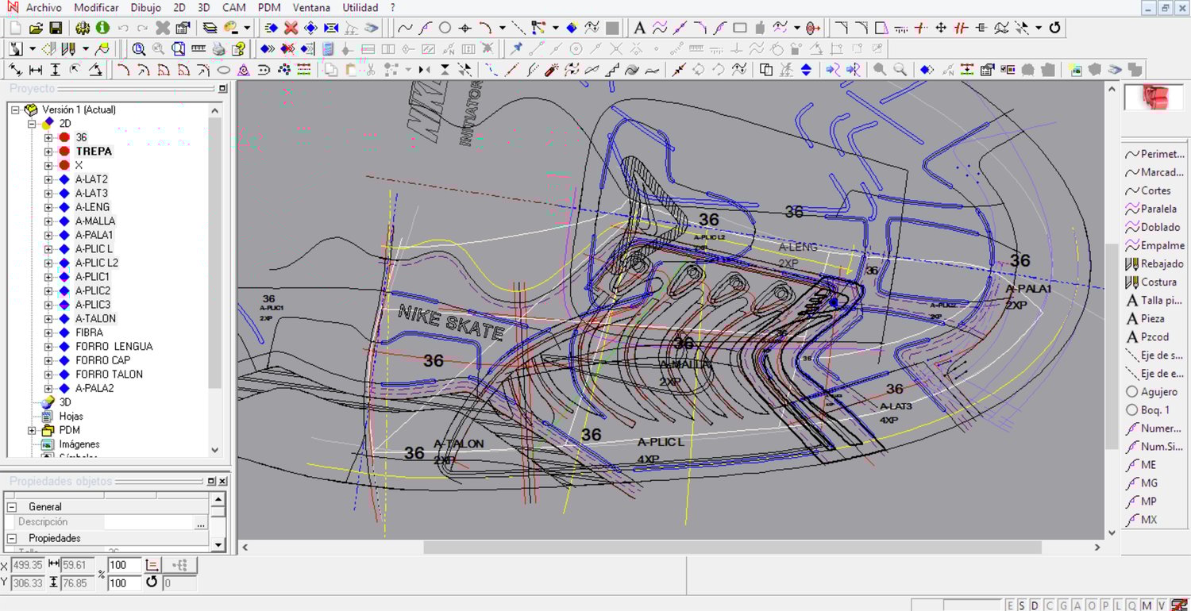This screenshot has width=1191, height=611.
Task: Select the horizontal dimension measure tool
Action: (36, 70)
